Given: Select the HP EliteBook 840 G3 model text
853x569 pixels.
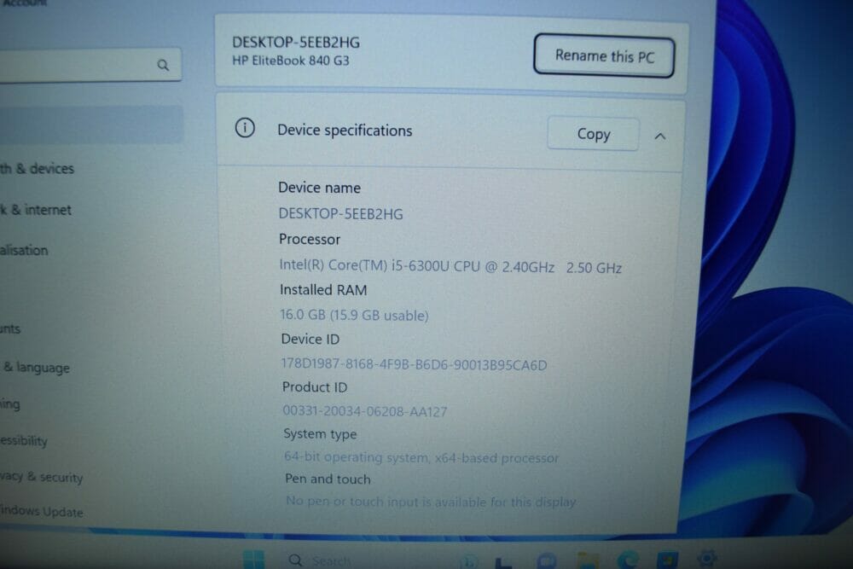Looking at the screenshot, I should (x=291, y=61).
